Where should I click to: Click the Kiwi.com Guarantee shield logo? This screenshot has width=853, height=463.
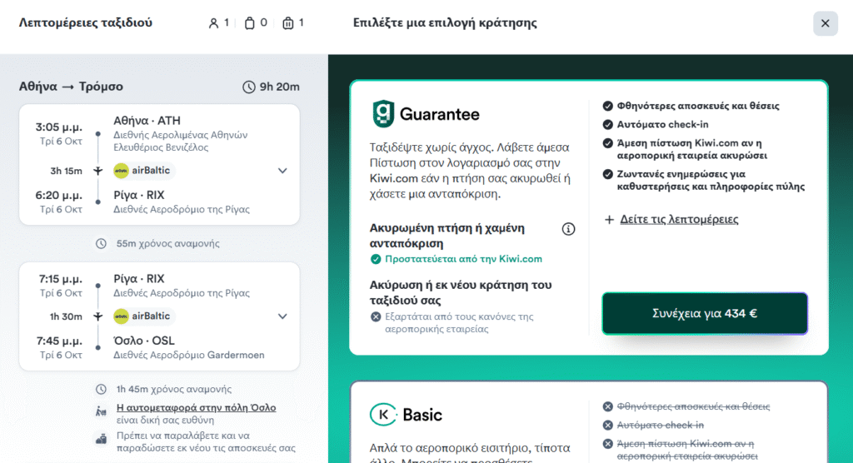(382, 114)
